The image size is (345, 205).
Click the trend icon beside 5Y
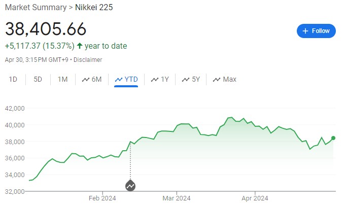[x=186, y=79]
